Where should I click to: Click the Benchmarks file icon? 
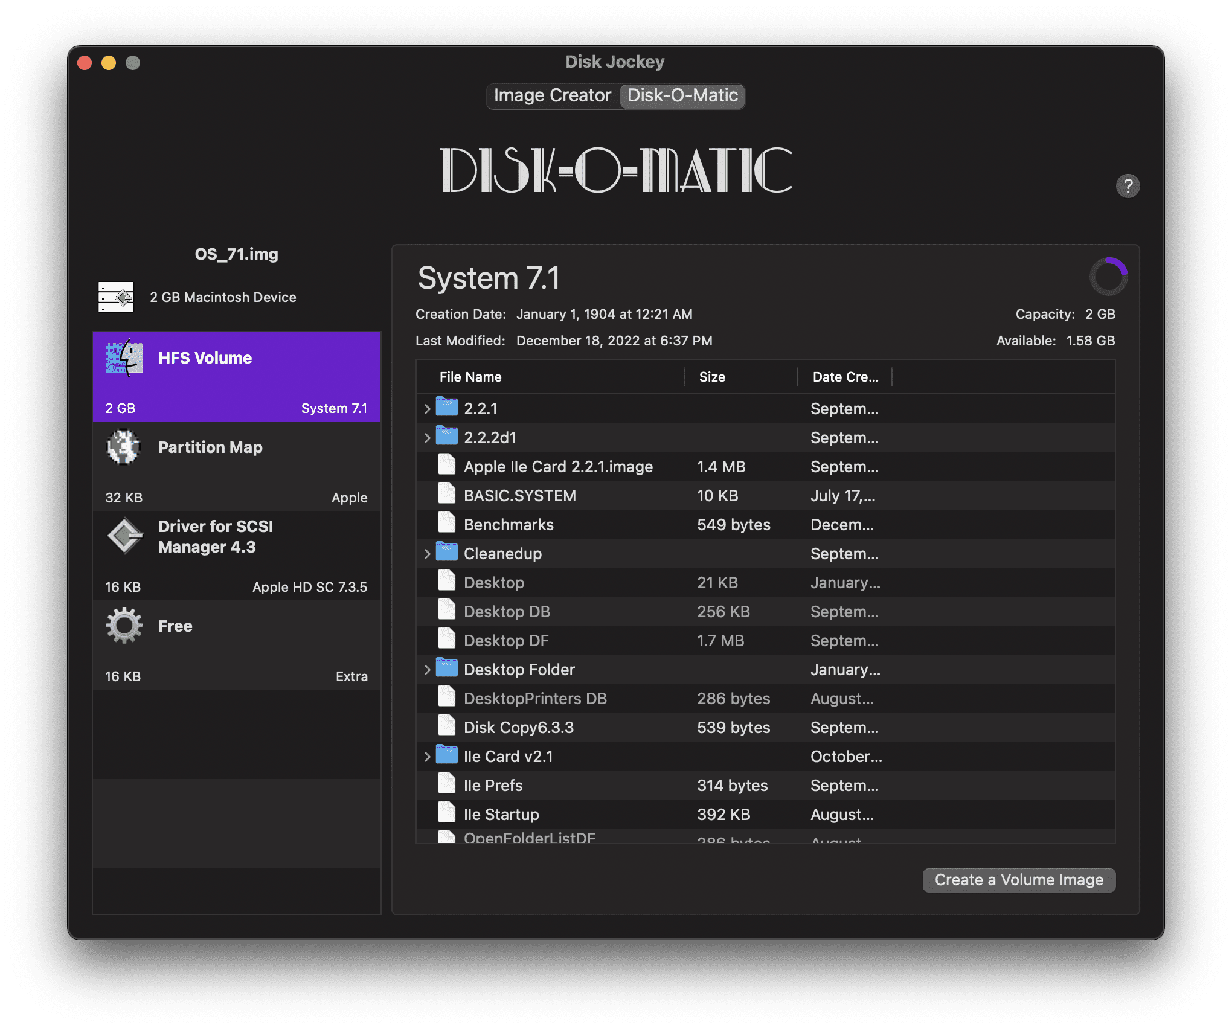coord(447,523)
